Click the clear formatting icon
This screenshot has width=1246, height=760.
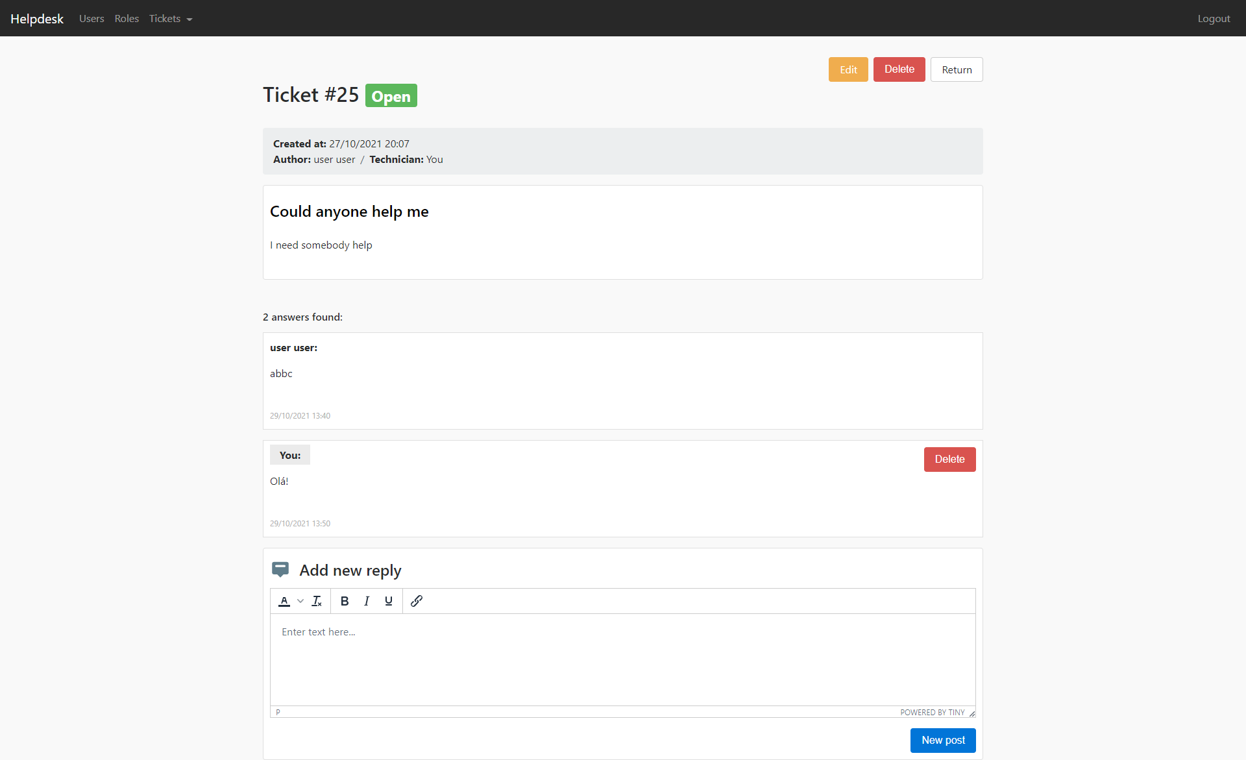pyautogui.click(x=317, y=601)
